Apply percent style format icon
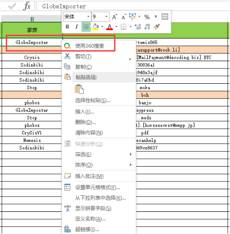Image resolution: width=230 pixels, height=234 pixels. [147, 17]
